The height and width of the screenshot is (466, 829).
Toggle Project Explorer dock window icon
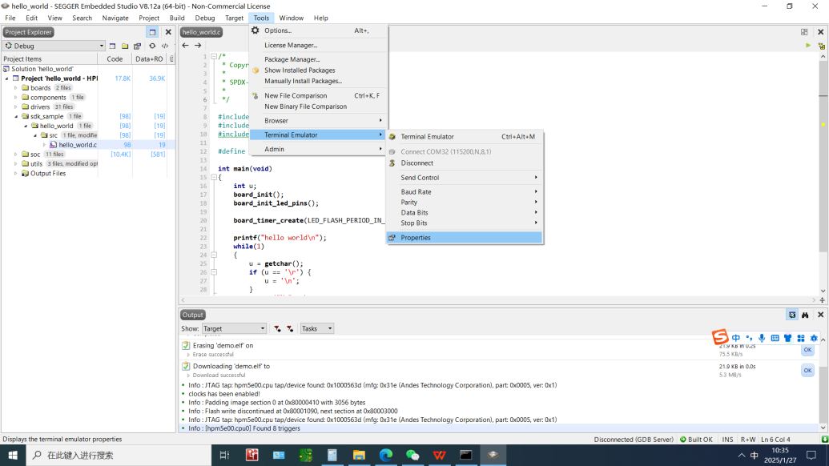coord(152,32)
